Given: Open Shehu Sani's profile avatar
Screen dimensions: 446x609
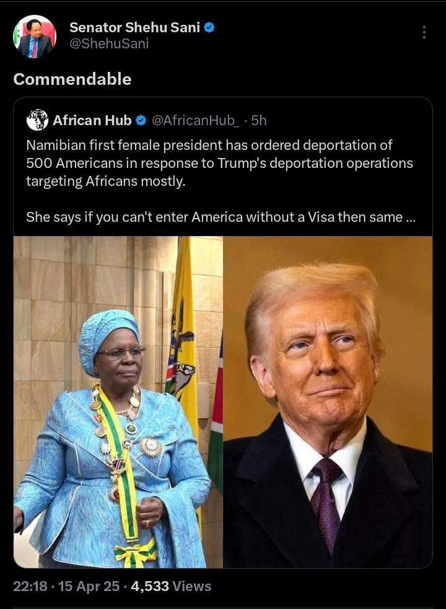Looking at the screenshot, I should (x=35, y=37).
